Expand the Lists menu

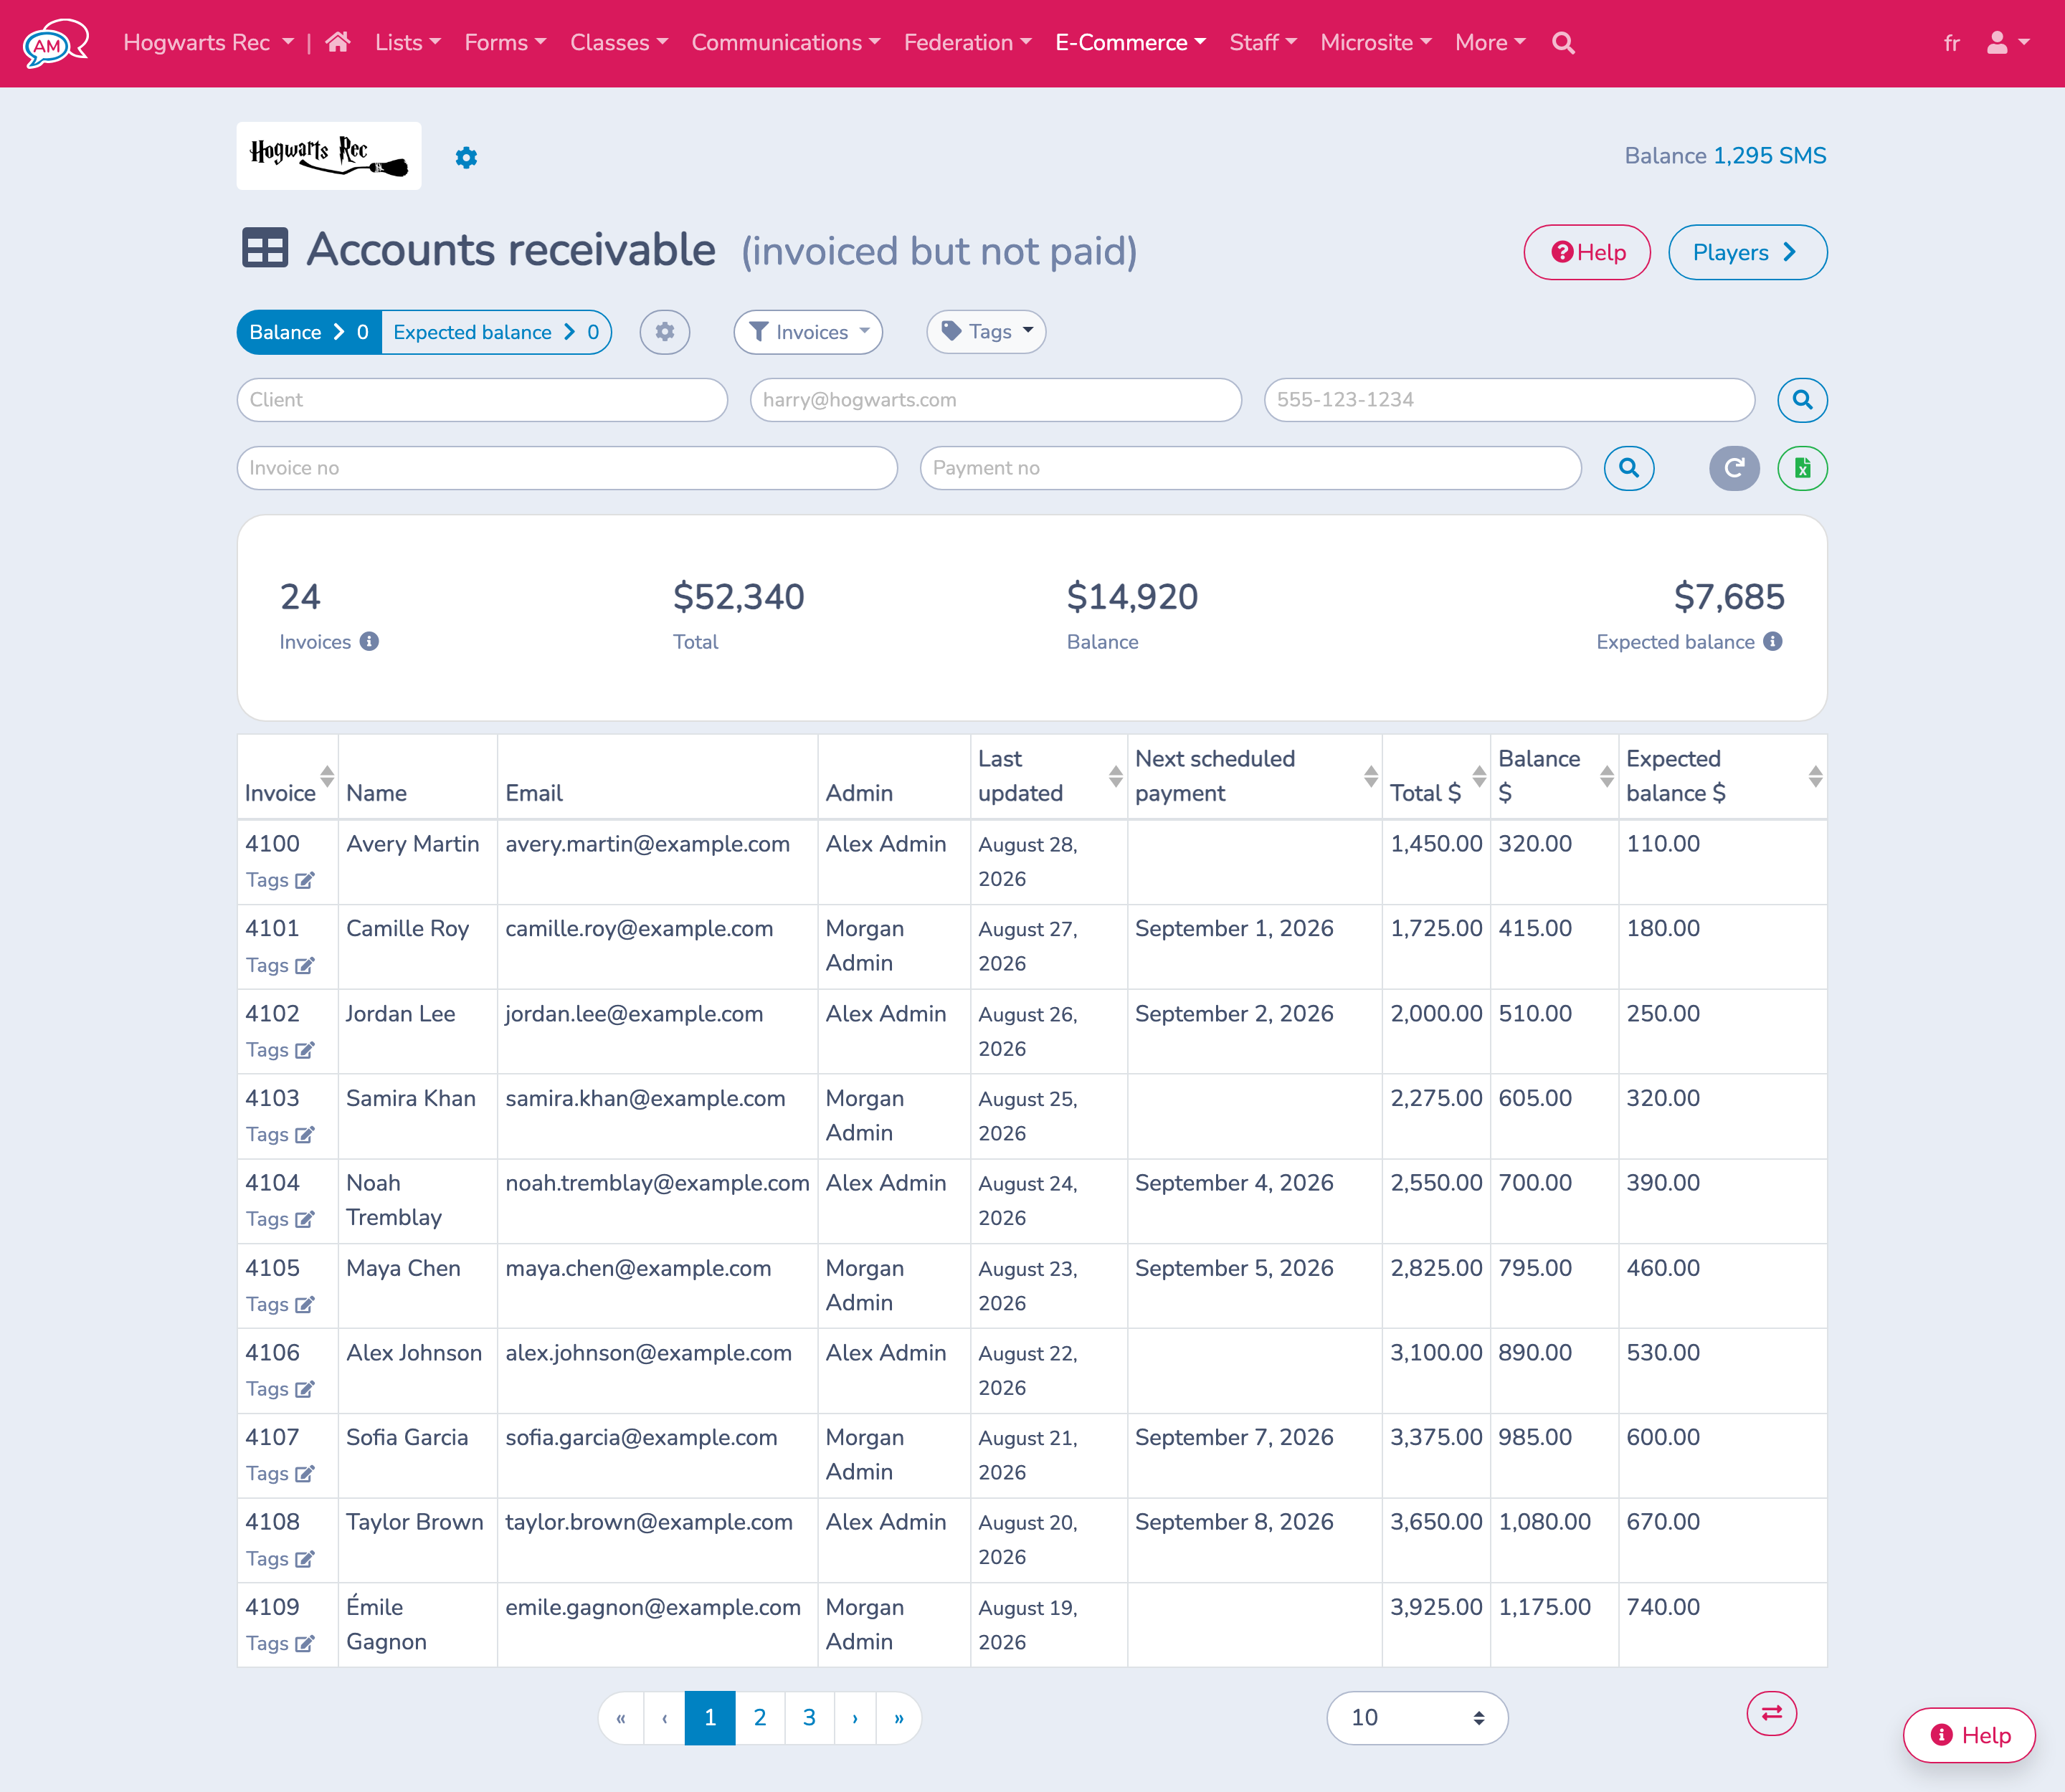tap(407, 43)
